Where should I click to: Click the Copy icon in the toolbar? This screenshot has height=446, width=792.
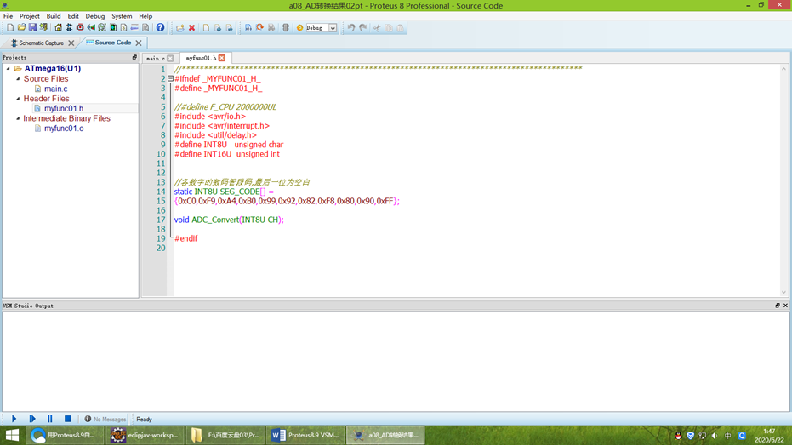[389, 28]
